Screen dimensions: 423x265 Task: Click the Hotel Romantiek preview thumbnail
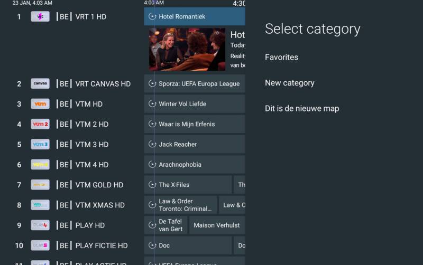[x=187, y=49]
